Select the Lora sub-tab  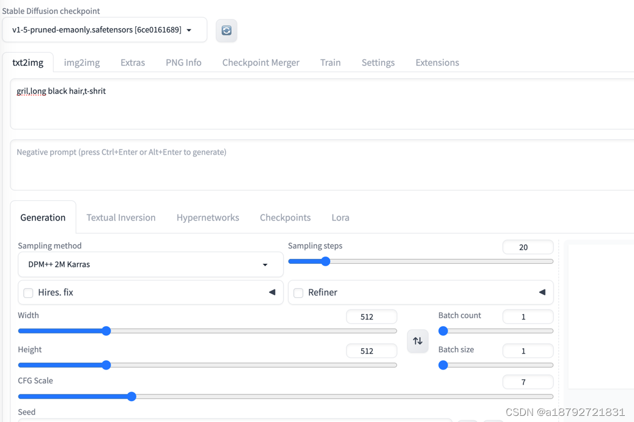point(341,217)
